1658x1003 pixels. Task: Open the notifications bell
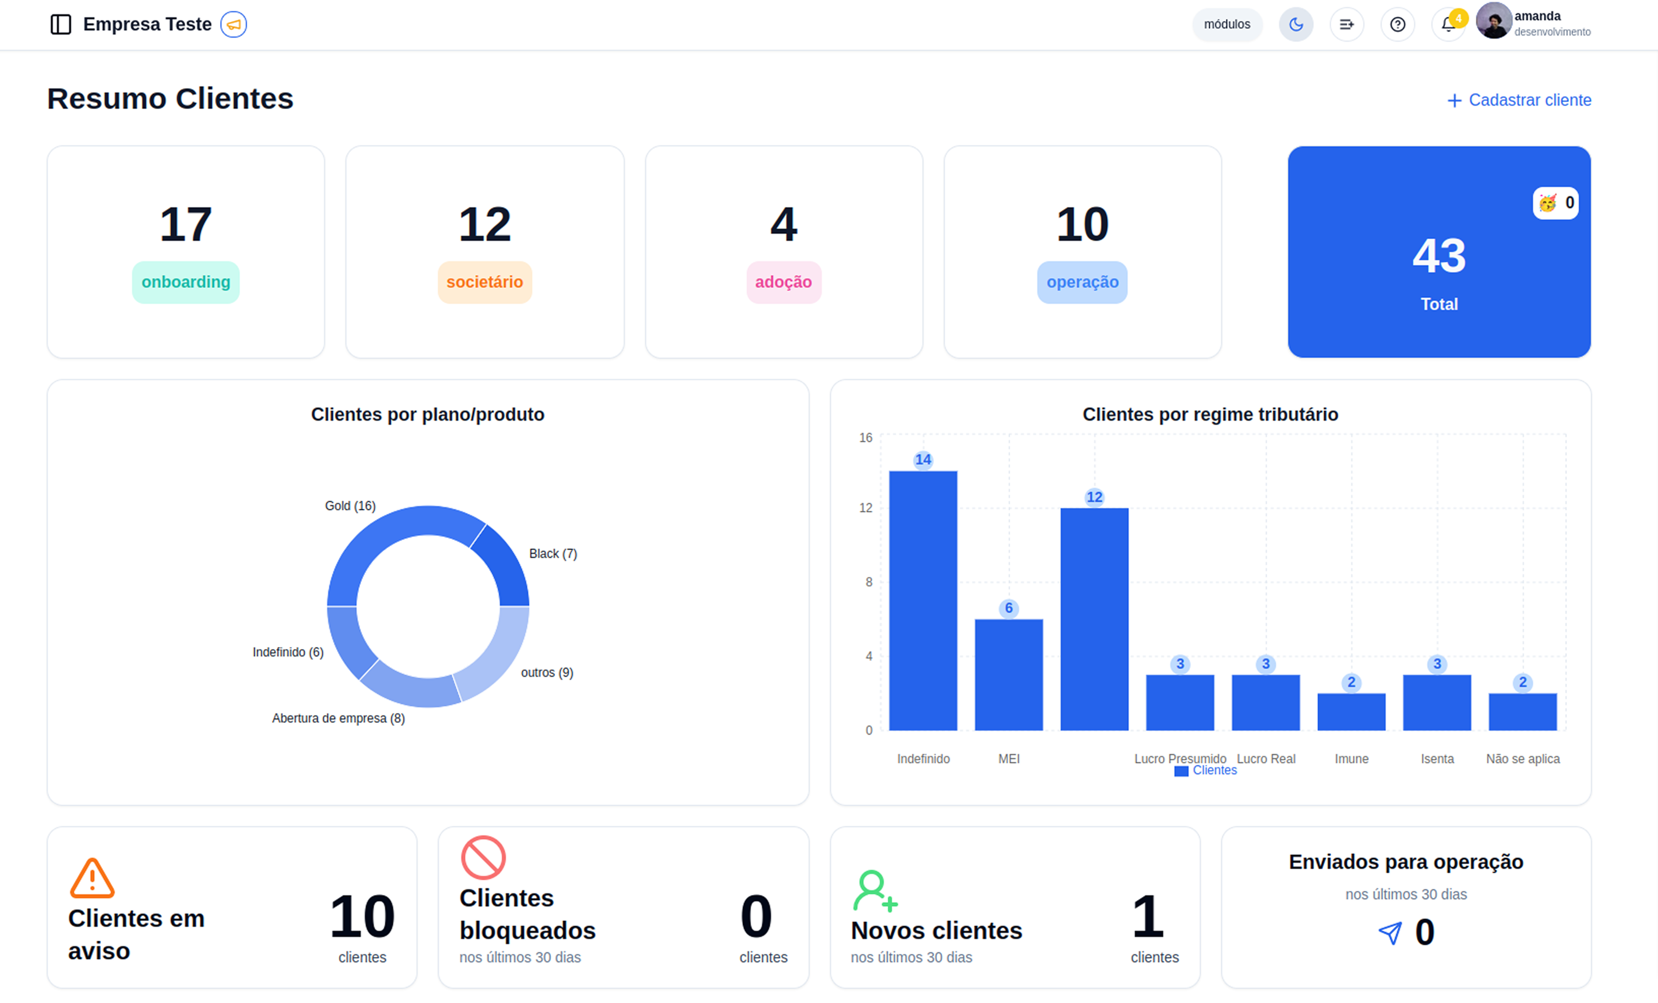[1447, 25]
